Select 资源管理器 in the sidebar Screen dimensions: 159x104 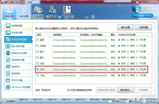tap(18, 26)
